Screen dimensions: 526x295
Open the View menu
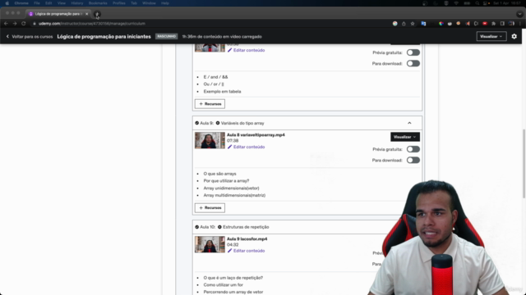(x=62, y=3)
